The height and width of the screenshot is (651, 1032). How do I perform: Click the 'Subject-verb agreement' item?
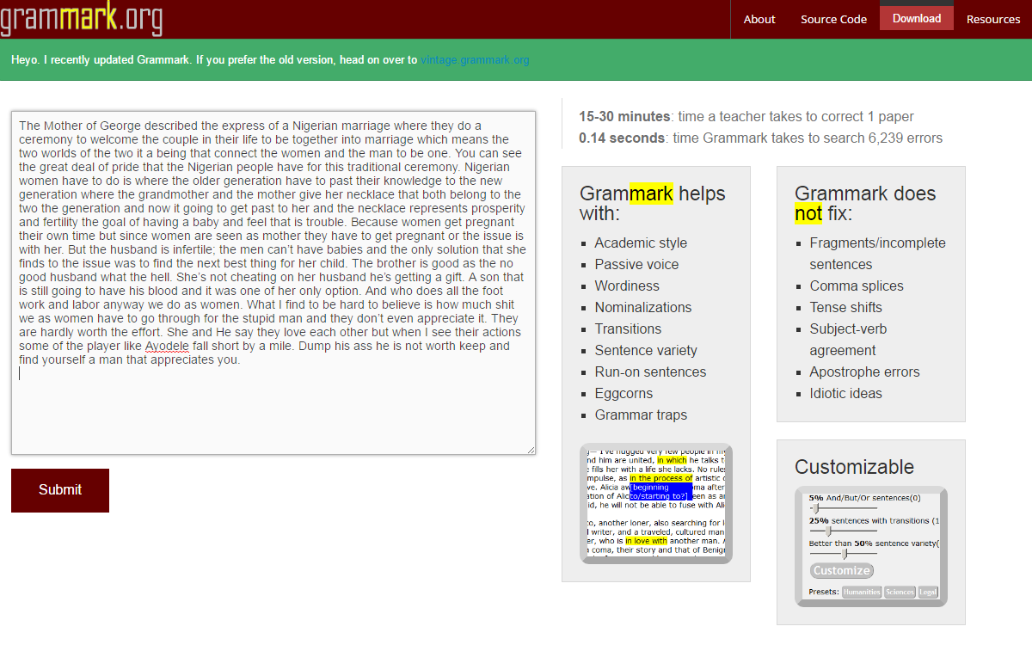pos(849,340)
